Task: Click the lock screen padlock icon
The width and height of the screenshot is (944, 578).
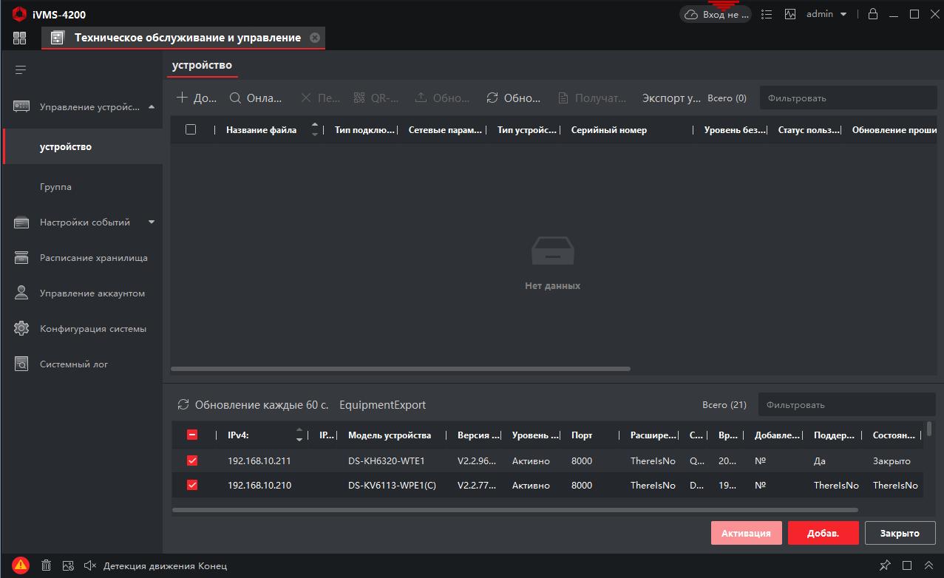Action: [873, 14]
